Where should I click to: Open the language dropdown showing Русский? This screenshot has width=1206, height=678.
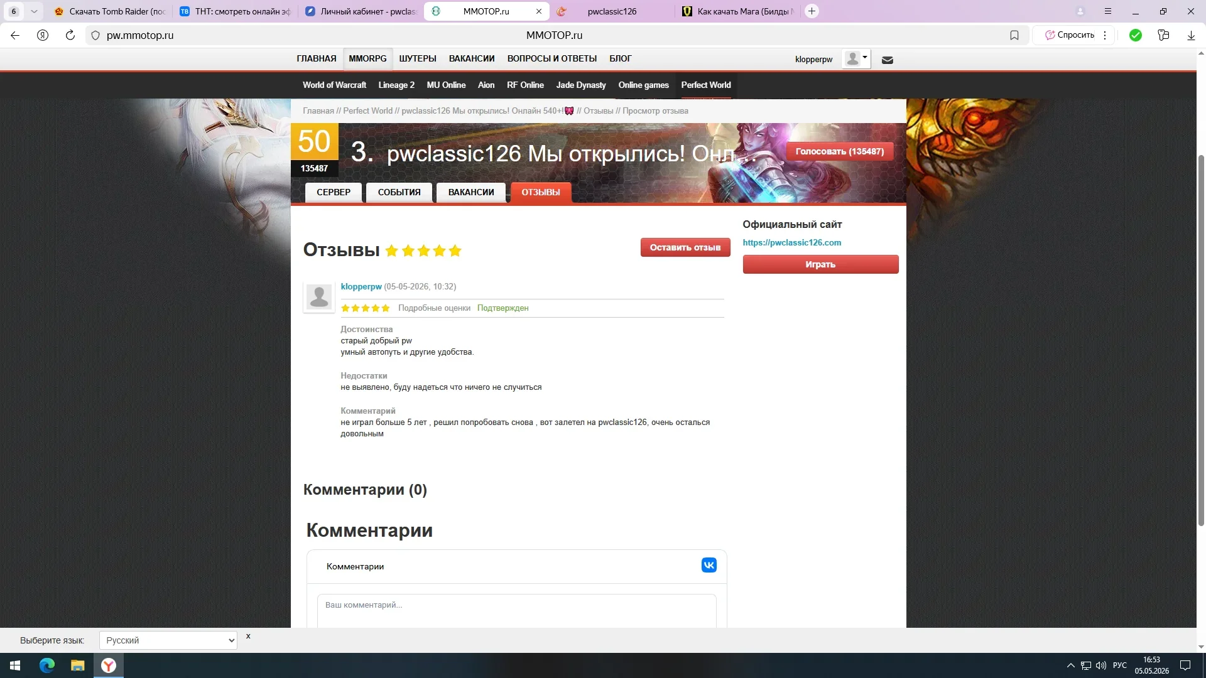(x=168, y=640)
